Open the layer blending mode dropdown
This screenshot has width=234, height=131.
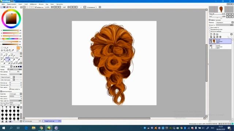224,23
